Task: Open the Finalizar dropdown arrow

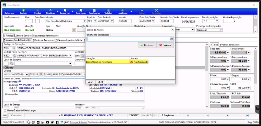Action: pyautogui.click(x=58, y=12)
